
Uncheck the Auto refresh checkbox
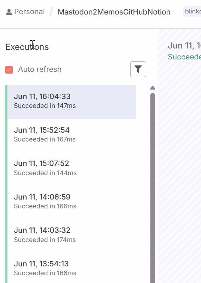click(x=9, y=70)
